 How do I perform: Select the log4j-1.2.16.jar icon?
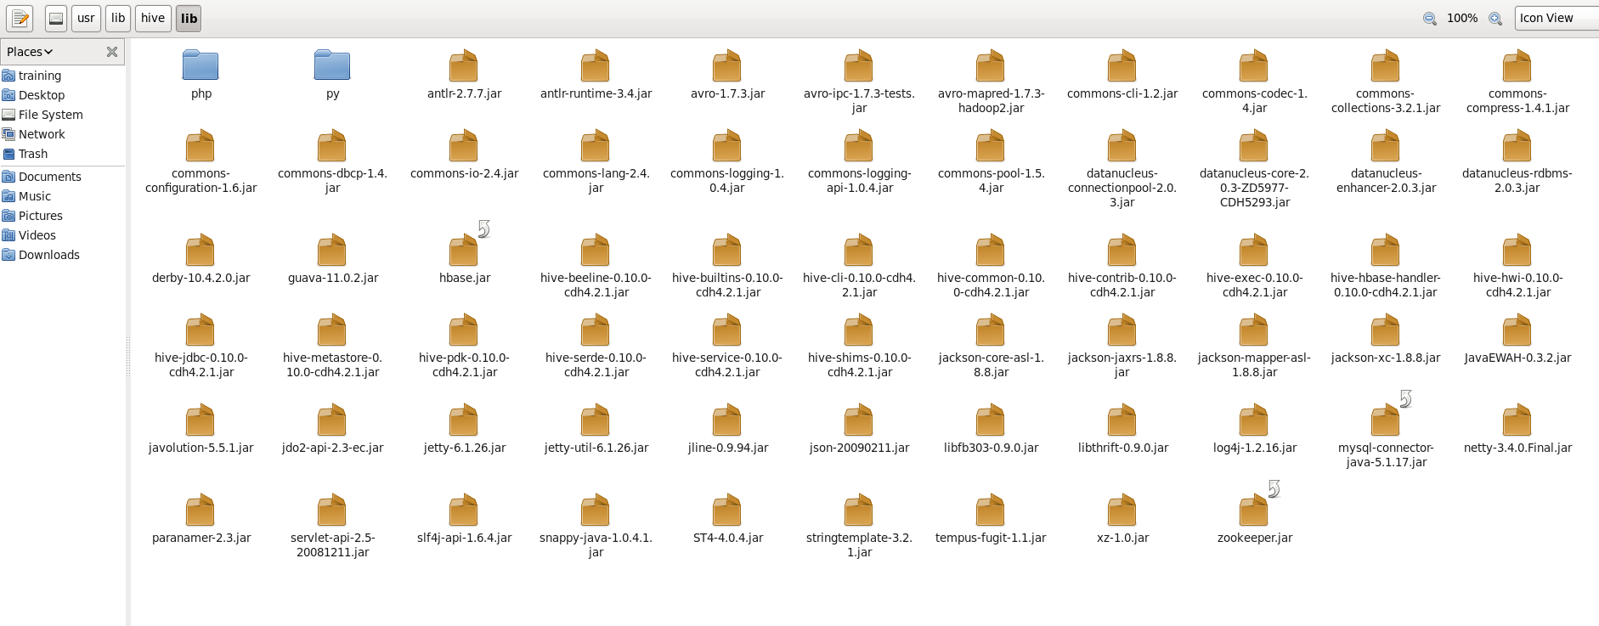[1254, 420]
